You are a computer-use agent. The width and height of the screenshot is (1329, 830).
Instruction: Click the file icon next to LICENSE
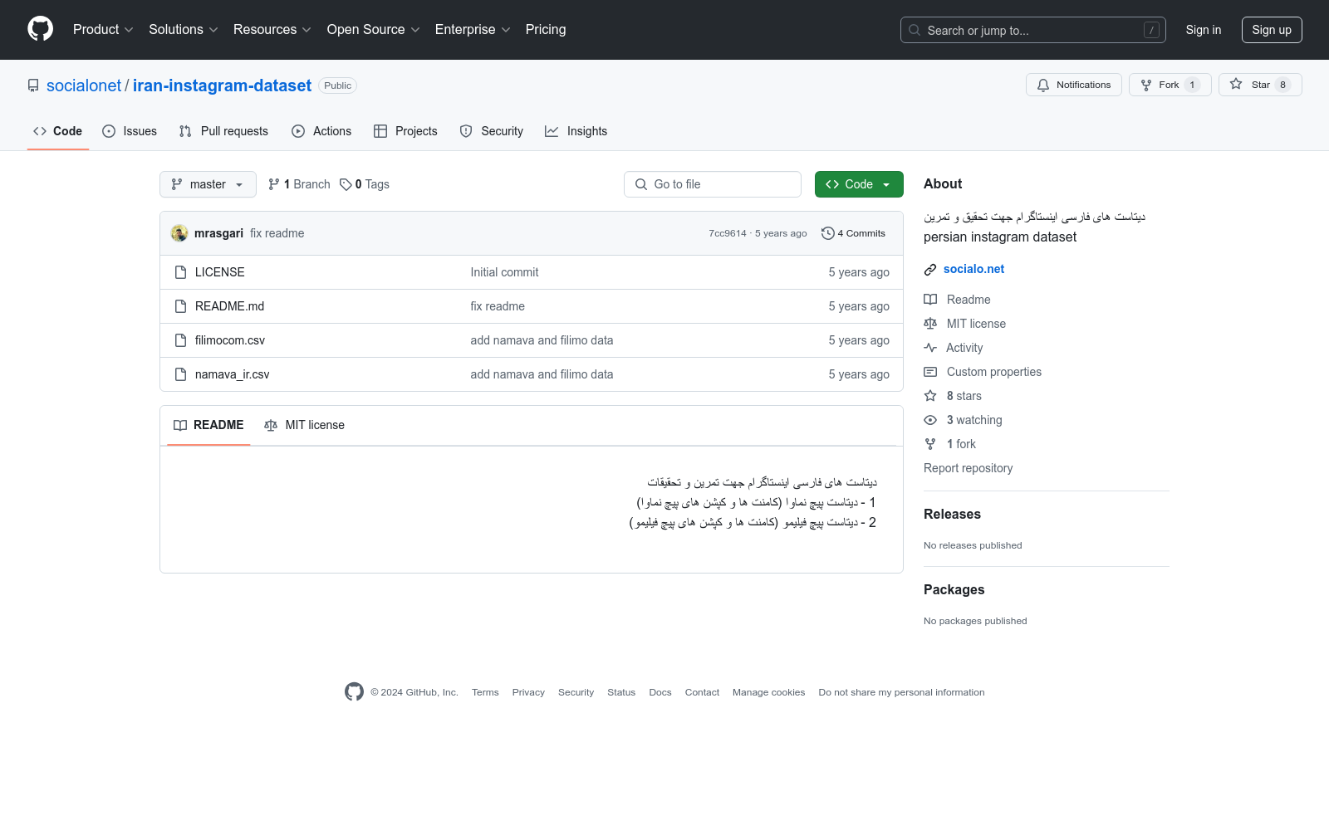180,272
